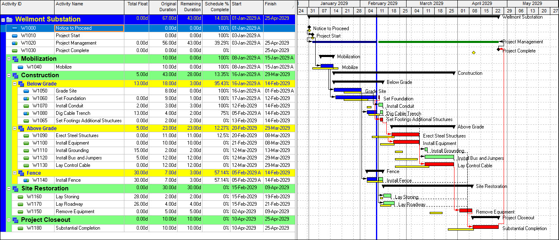
Task: Collapse the Fence WBS group
Action: pyautogui.click(x=14, y=173)
